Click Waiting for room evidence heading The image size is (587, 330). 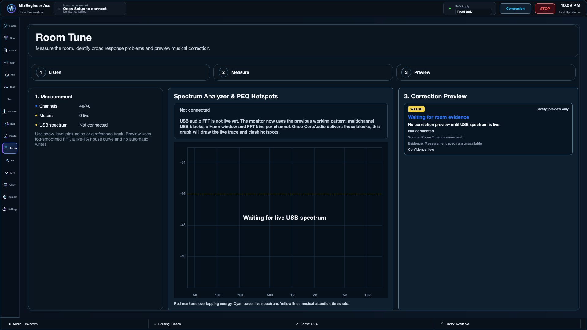click(x=438, y=117)
